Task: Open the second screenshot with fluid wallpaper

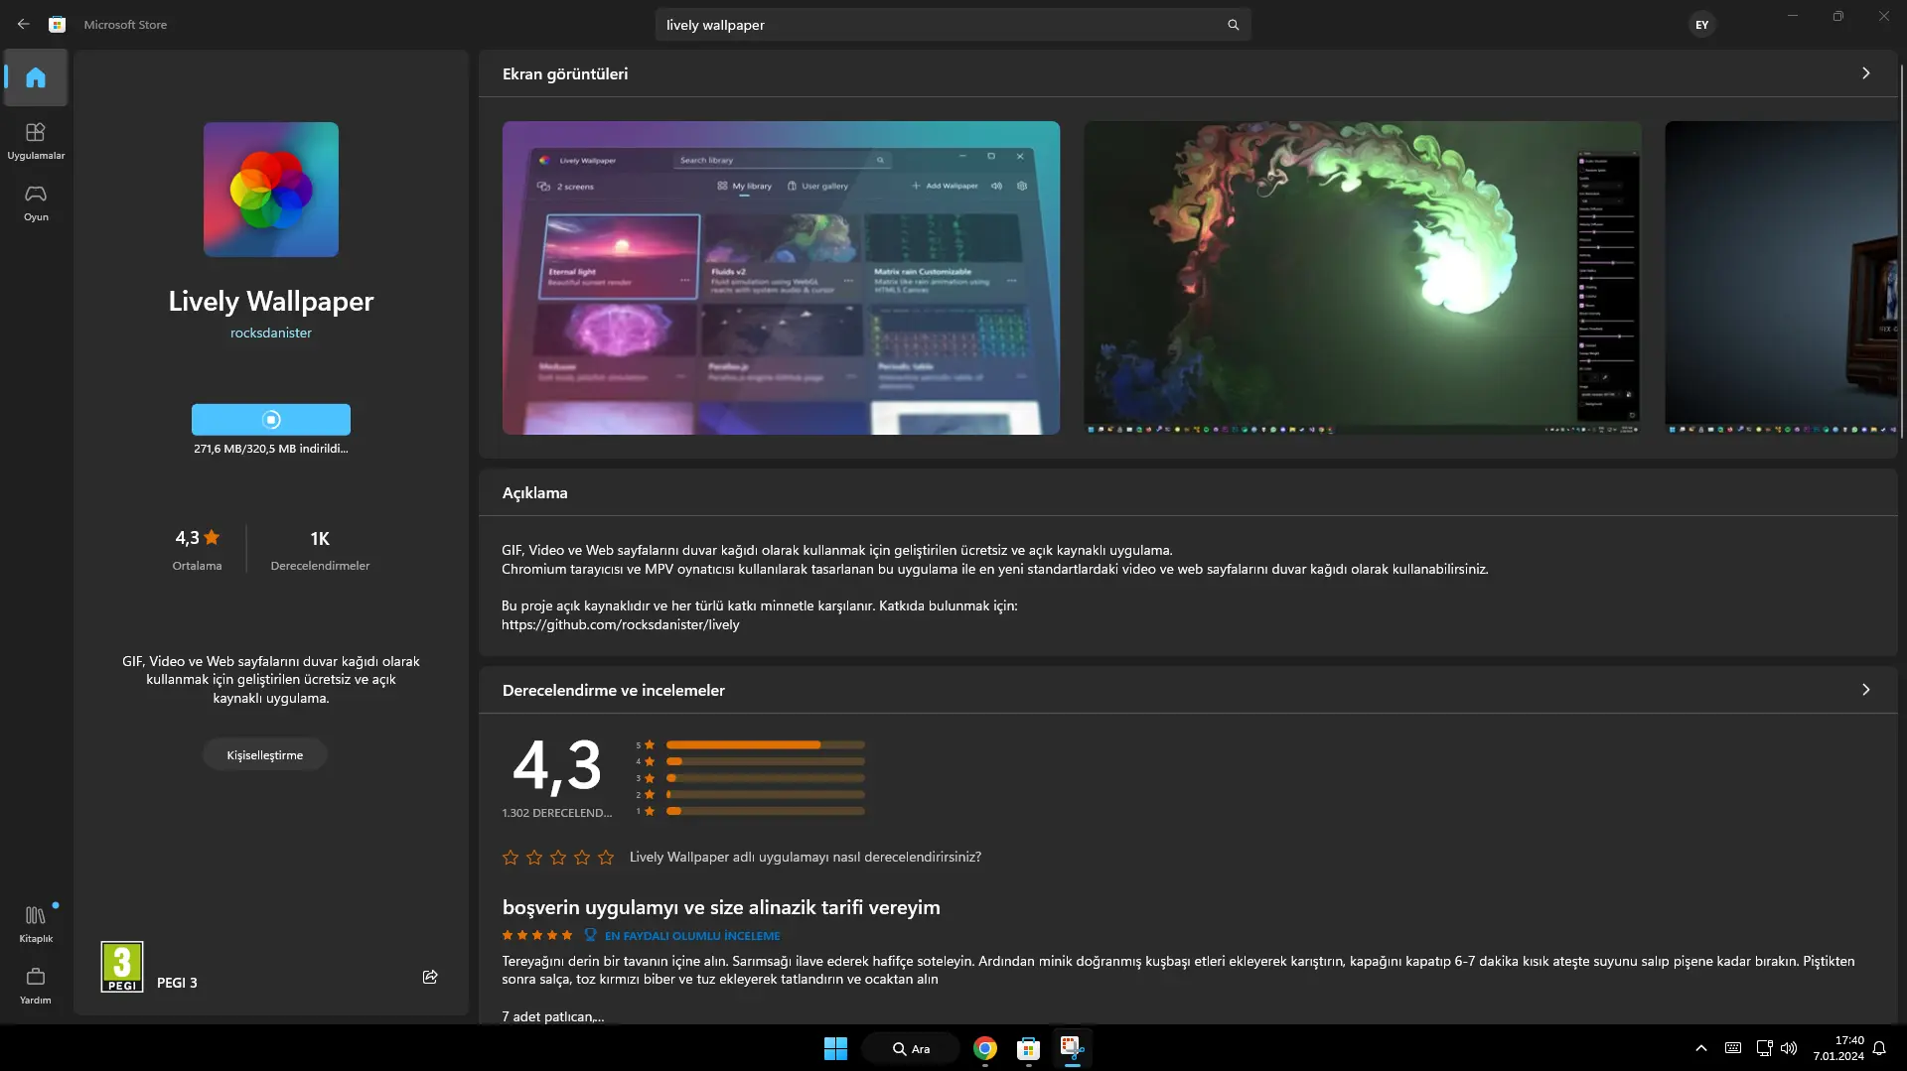Action: coord(1362,278)
